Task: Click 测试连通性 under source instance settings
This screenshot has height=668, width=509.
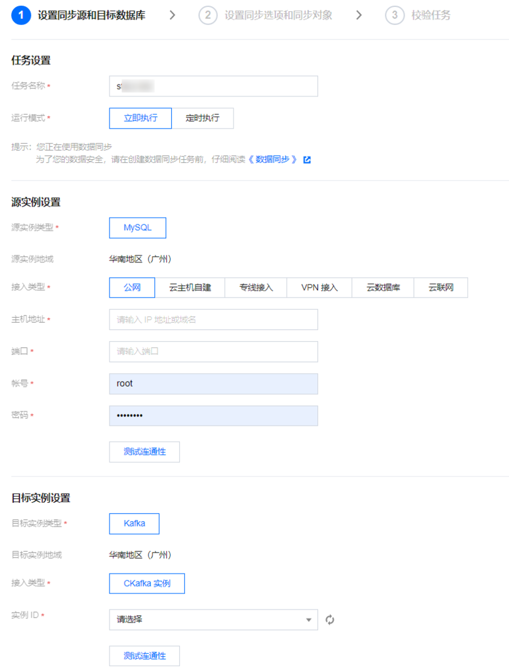Action: click(145, 452)
